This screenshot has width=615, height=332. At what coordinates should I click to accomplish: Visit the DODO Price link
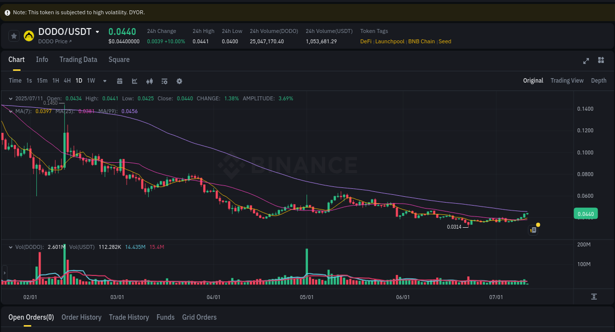(54, 41)
